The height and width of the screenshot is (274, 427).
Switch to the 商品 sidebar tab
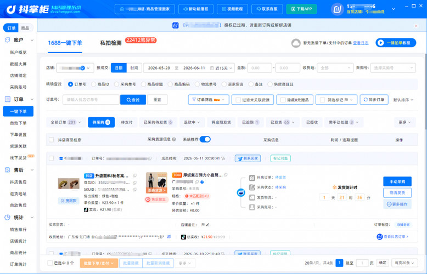coord(25,28)
